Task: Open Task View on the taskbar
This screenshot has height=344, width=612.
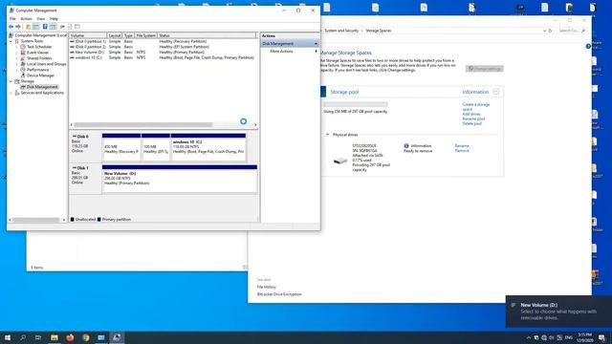Action: tap(38, 337)
